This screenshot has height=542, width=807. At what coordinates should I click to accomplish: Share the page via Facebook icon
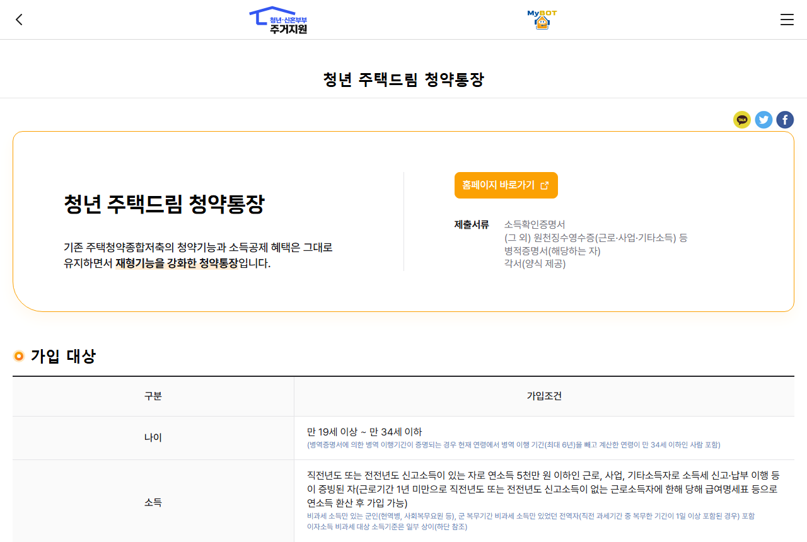pos(785,120)
